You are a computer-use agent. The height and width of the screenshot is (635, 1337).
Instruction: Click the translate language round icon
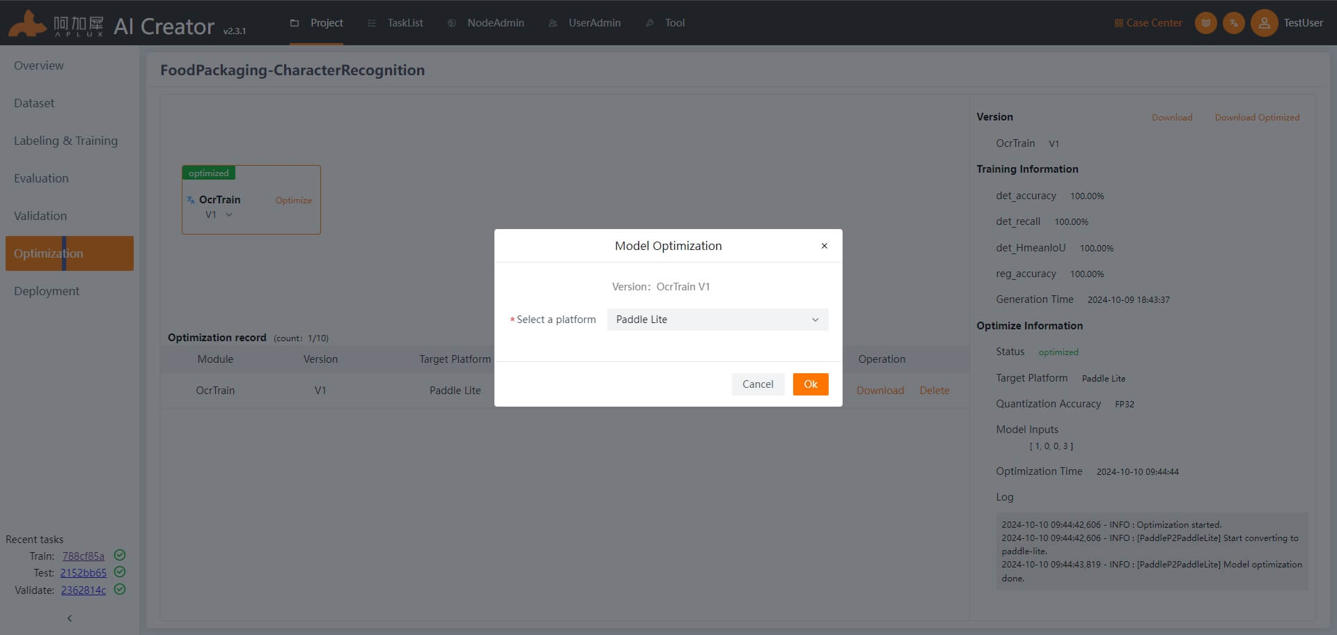pos(1234,23)
